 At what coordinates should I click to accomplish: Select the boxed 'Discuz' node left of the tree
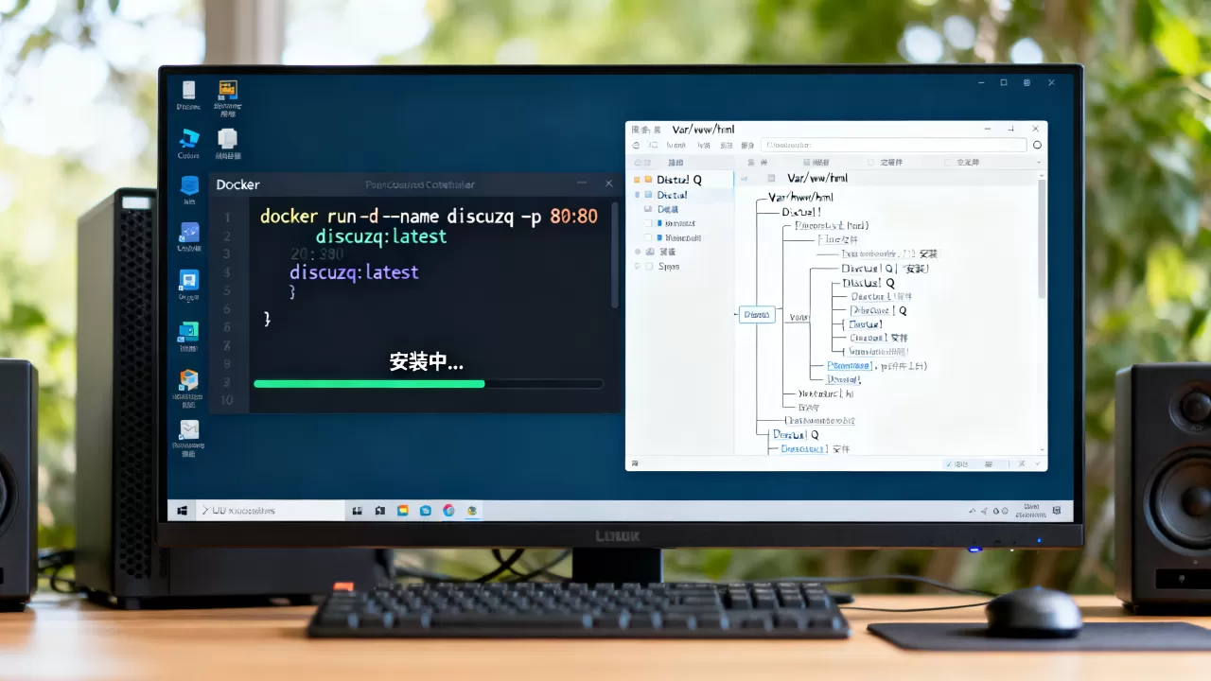(x=759, y=315)
